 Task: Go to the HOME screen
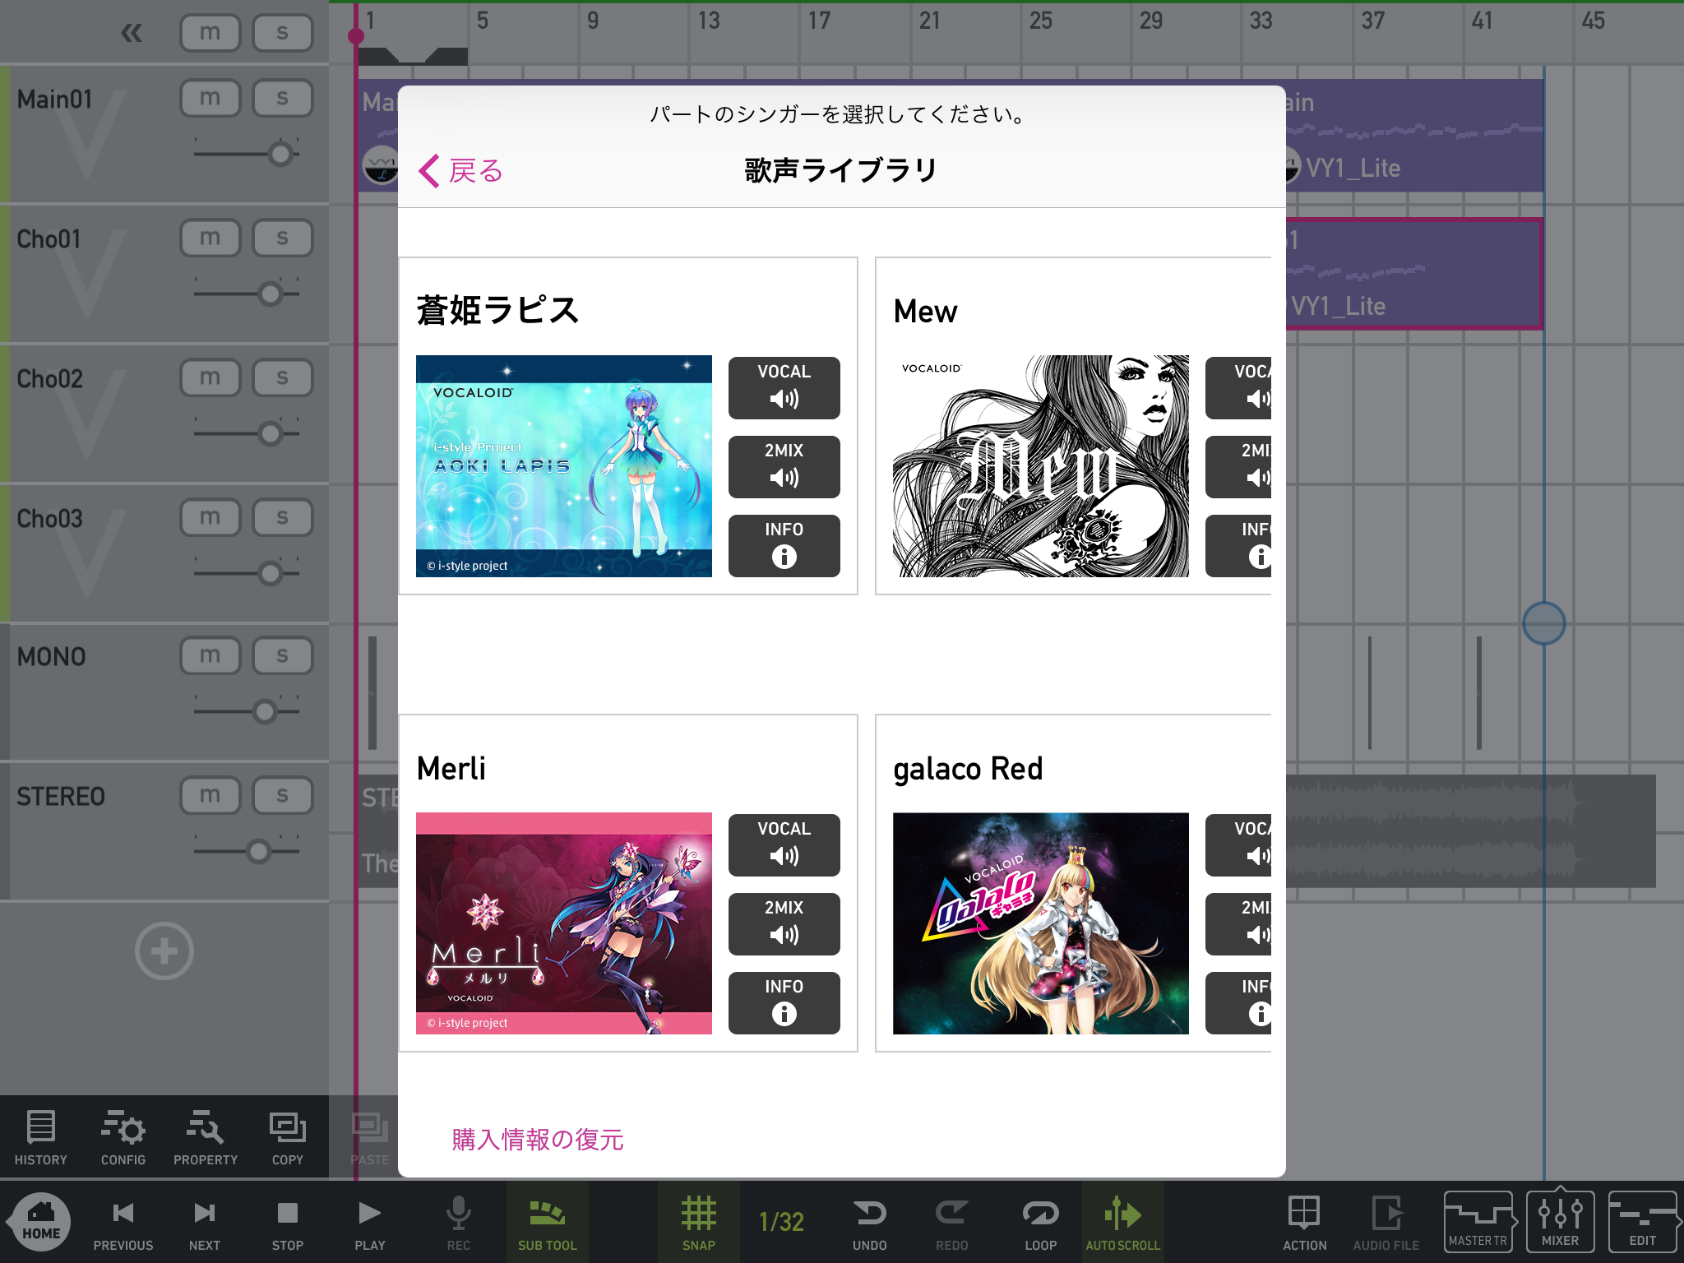pos(41,1222)
